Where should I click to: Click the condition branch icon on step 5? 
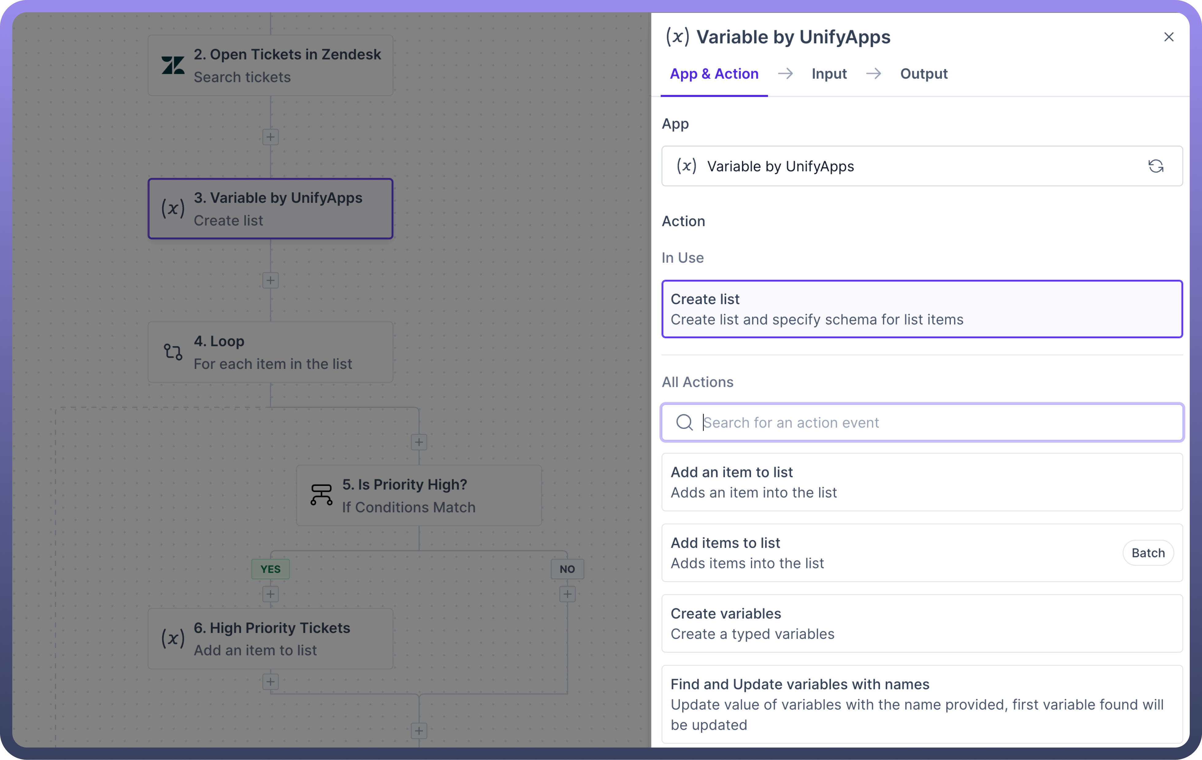point(321,495)
